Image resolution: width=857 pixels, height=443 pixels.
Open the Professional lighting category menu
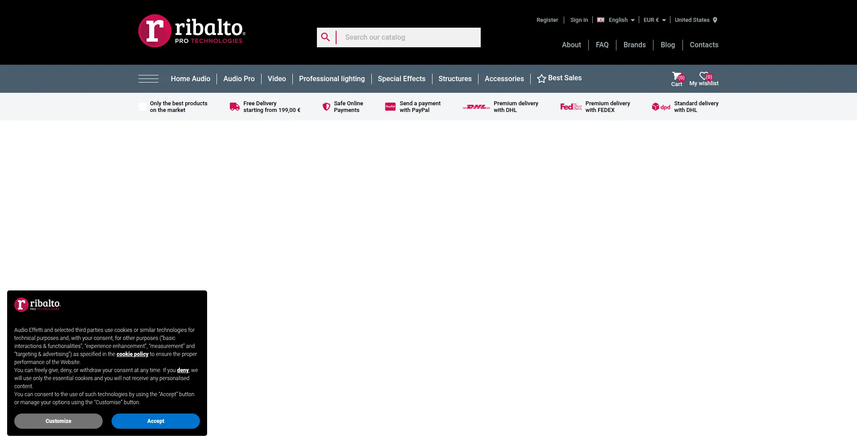click(332, 79)
